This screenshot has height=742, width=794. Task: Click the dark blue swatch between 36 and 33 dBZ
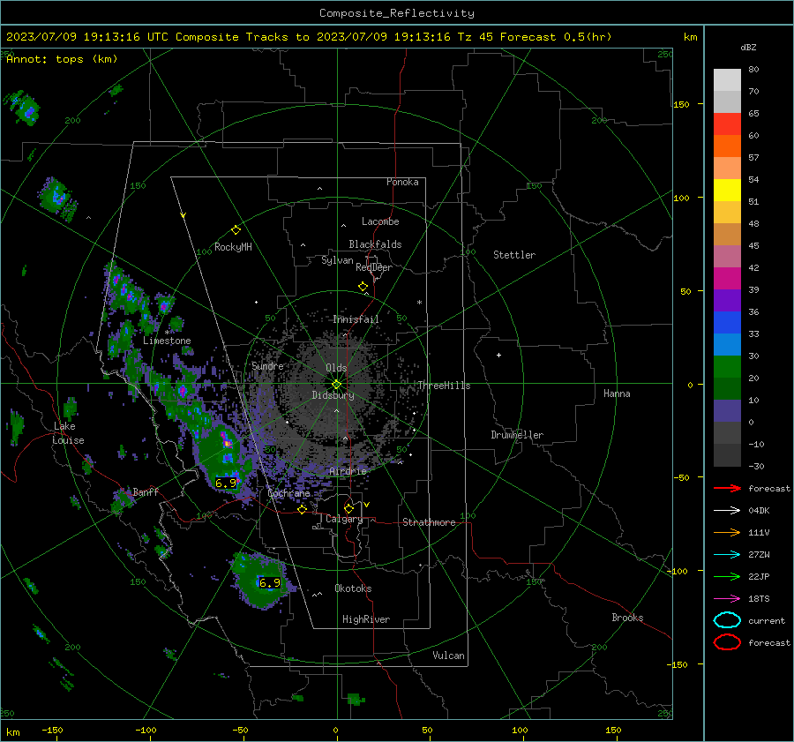coord(727,323)
